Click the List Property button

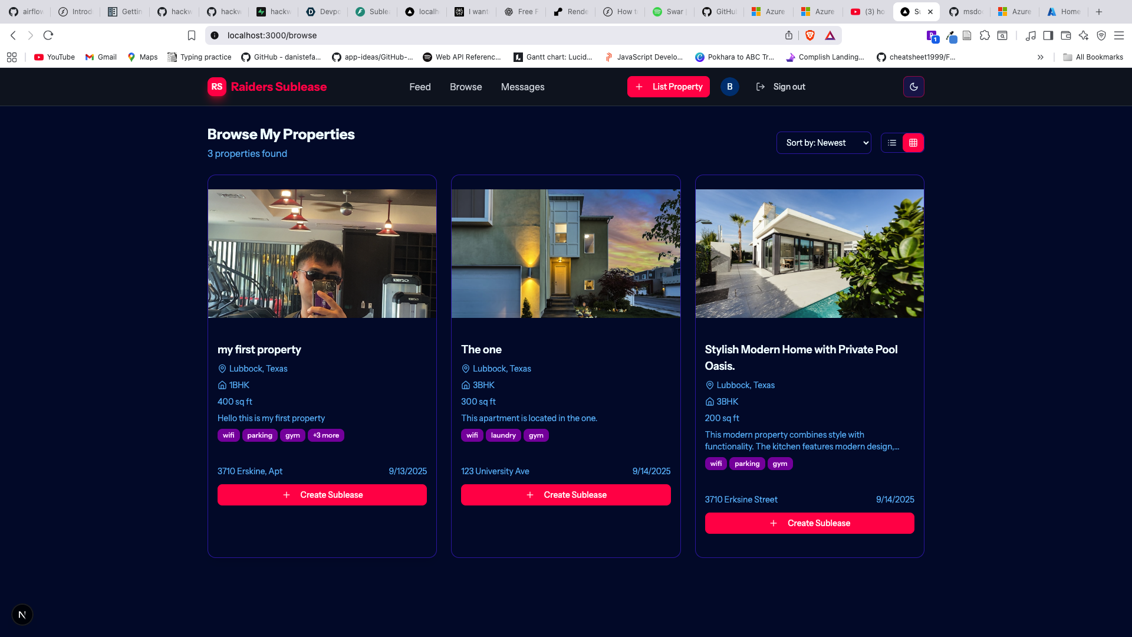point(668,87)
